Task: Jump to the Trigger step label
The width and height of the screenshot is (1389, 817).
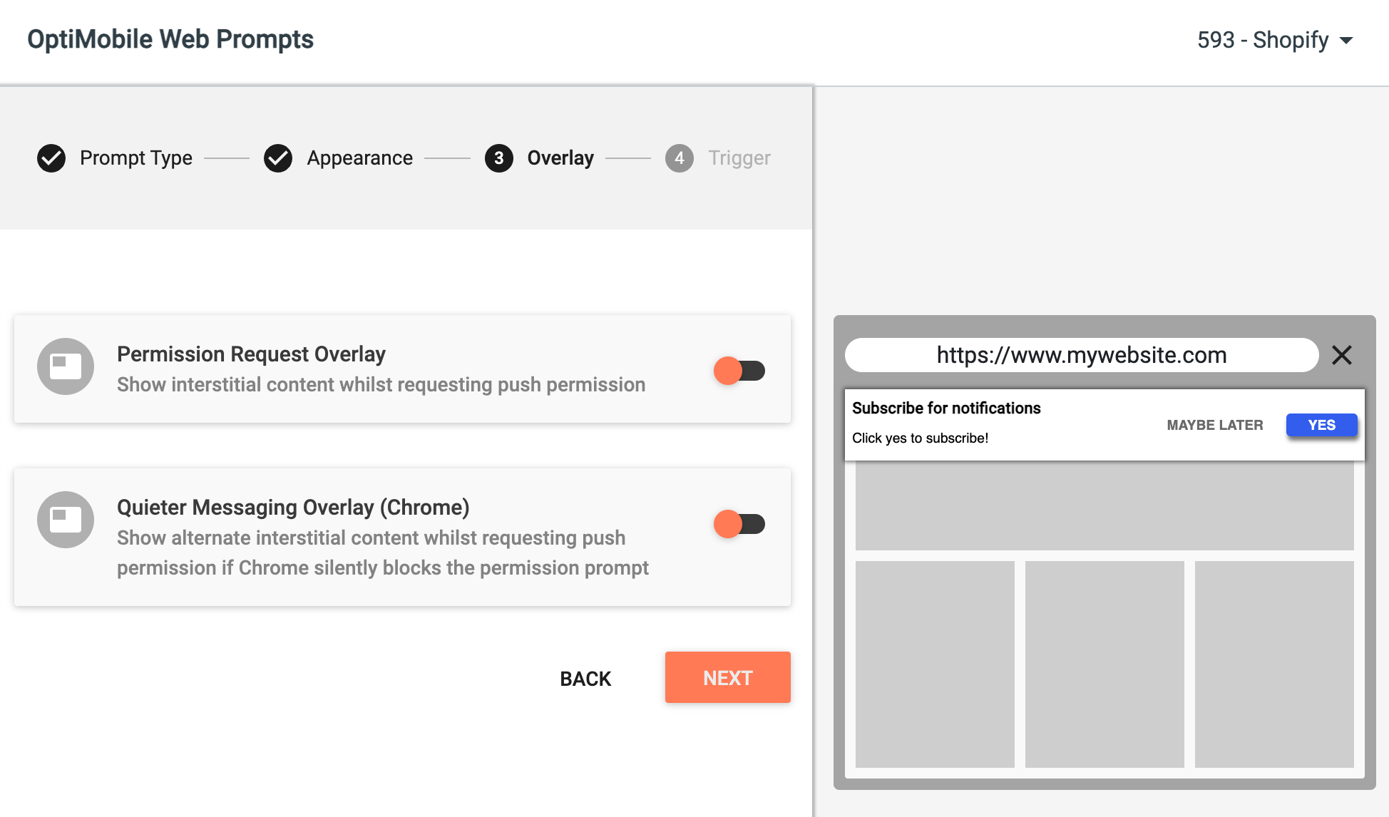Action: coord(739,158)
